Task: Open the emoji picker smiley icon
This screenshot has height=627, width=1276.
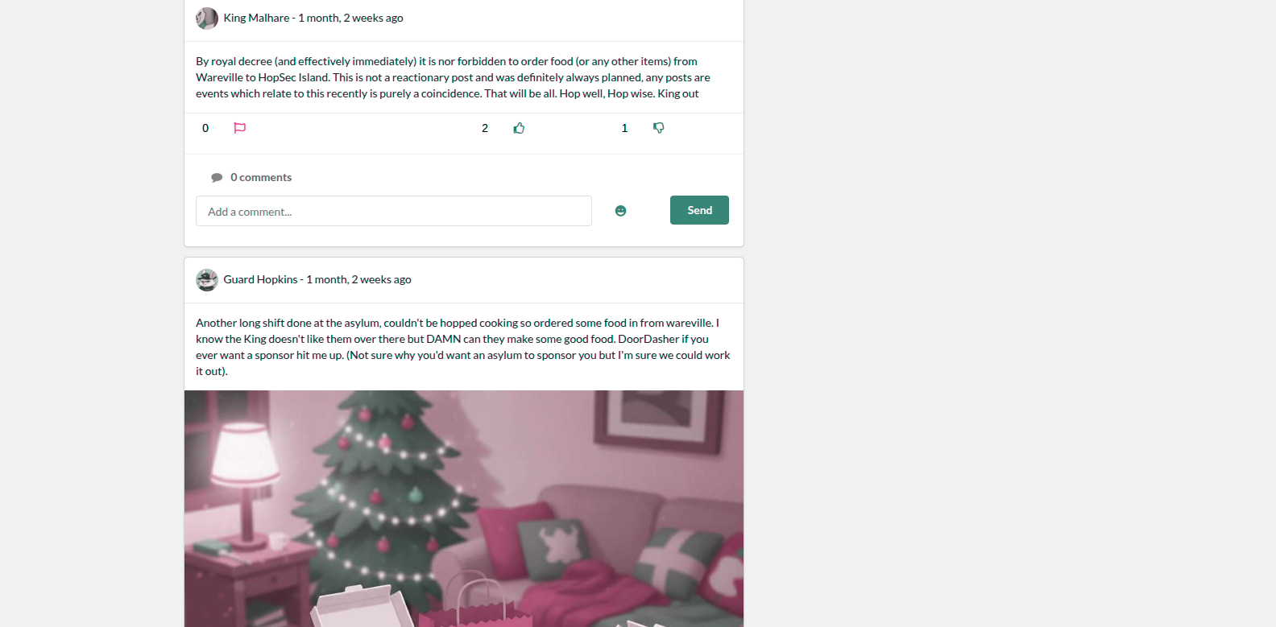Action: coord(620,211)
